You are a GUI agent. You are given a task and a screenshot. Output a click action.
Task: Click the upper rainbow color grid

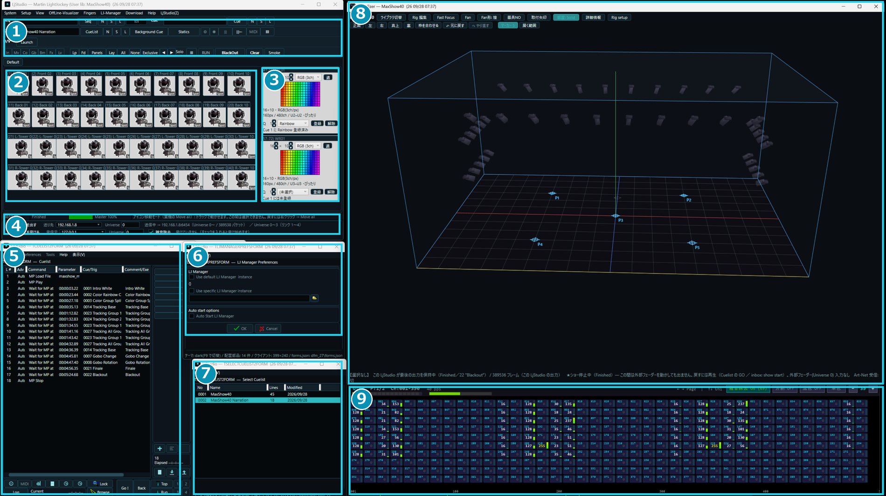click(x=300, y=94)
